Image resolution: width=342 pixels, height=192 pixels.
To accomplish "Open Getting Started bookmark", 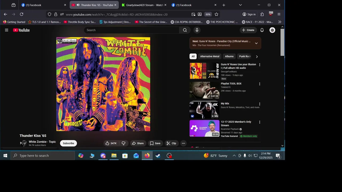I will coord(14,22).
